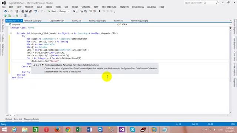Click the Navigate Backward arrow in toolbar
The width and height of the screenshot is (237, 133).
[6, 11]
